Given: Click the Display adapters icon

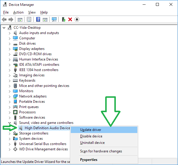Looking at the screenshot, I should [15, 49].
